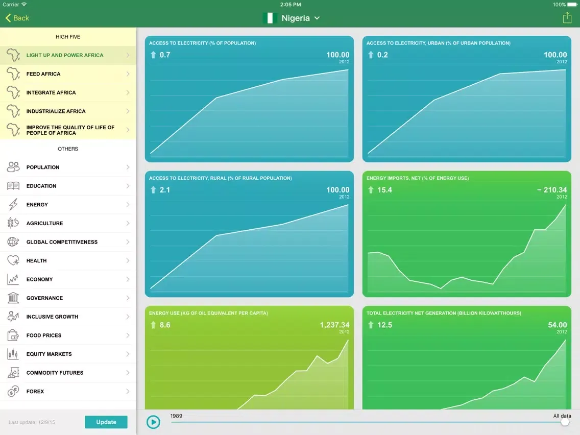Expand the Agriculture row chevron
The height and width of the screenshot is (435, 580).
tap(128, 223)
